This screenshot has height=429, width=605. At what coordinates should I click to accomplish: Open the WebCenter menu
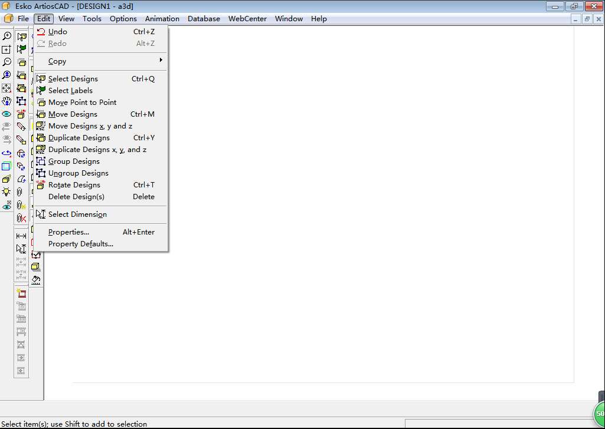tap(247, 19)
